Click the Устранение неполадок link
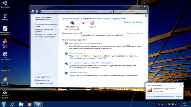Viewport: 191px width, 107px height. point(78,73)
